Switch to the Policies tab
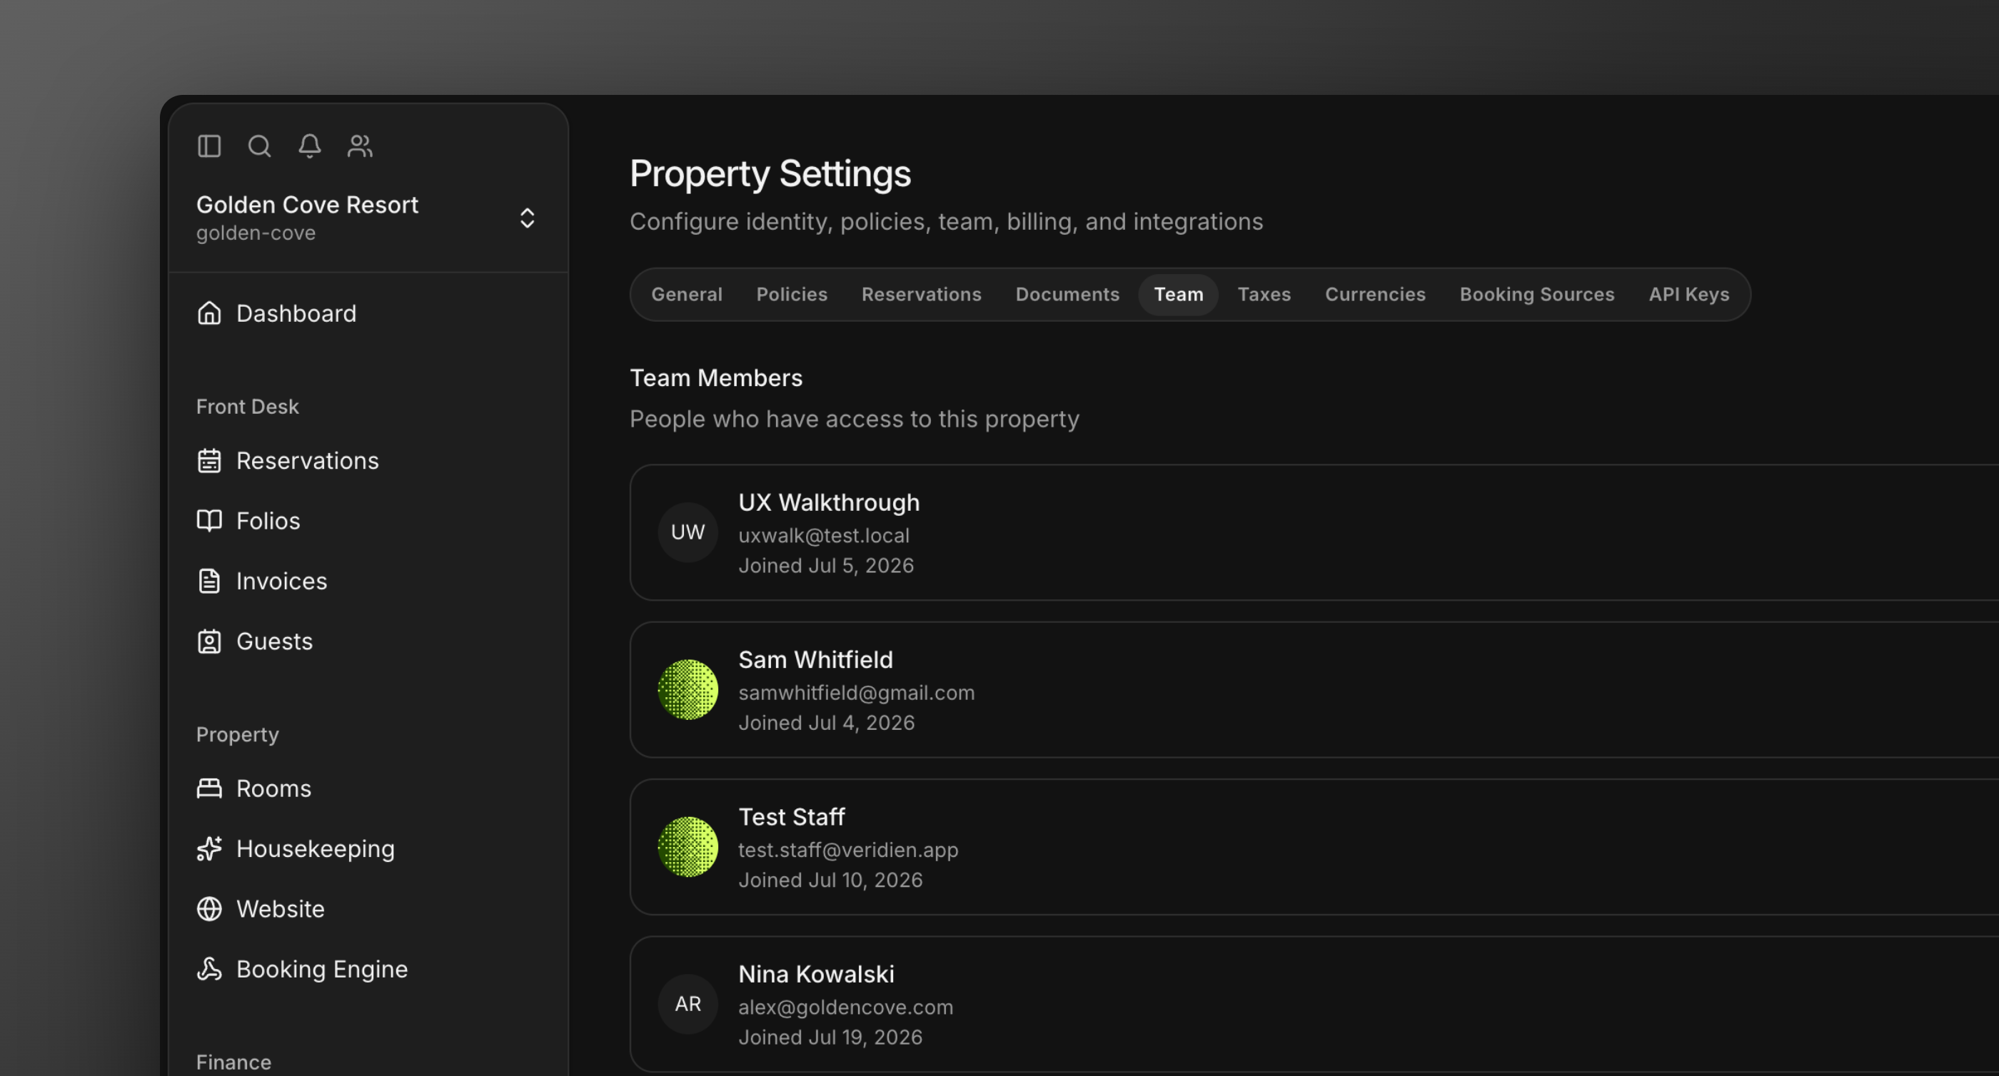Image resolution: width=1999 pixels, height=1076 pixels. pos(792,295)
